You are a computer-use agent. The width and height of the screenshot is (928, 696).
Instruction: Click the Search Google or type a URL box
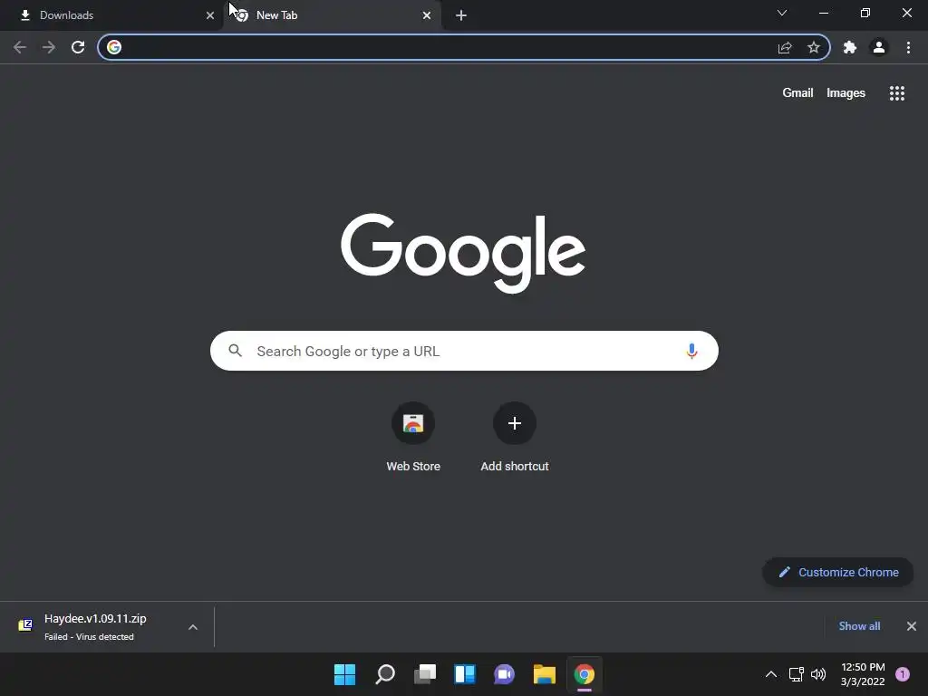(464, 351)
